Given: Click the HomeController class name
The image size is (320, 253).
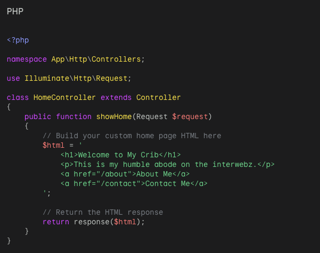Looking at the screenshot, I should (64, 98).
